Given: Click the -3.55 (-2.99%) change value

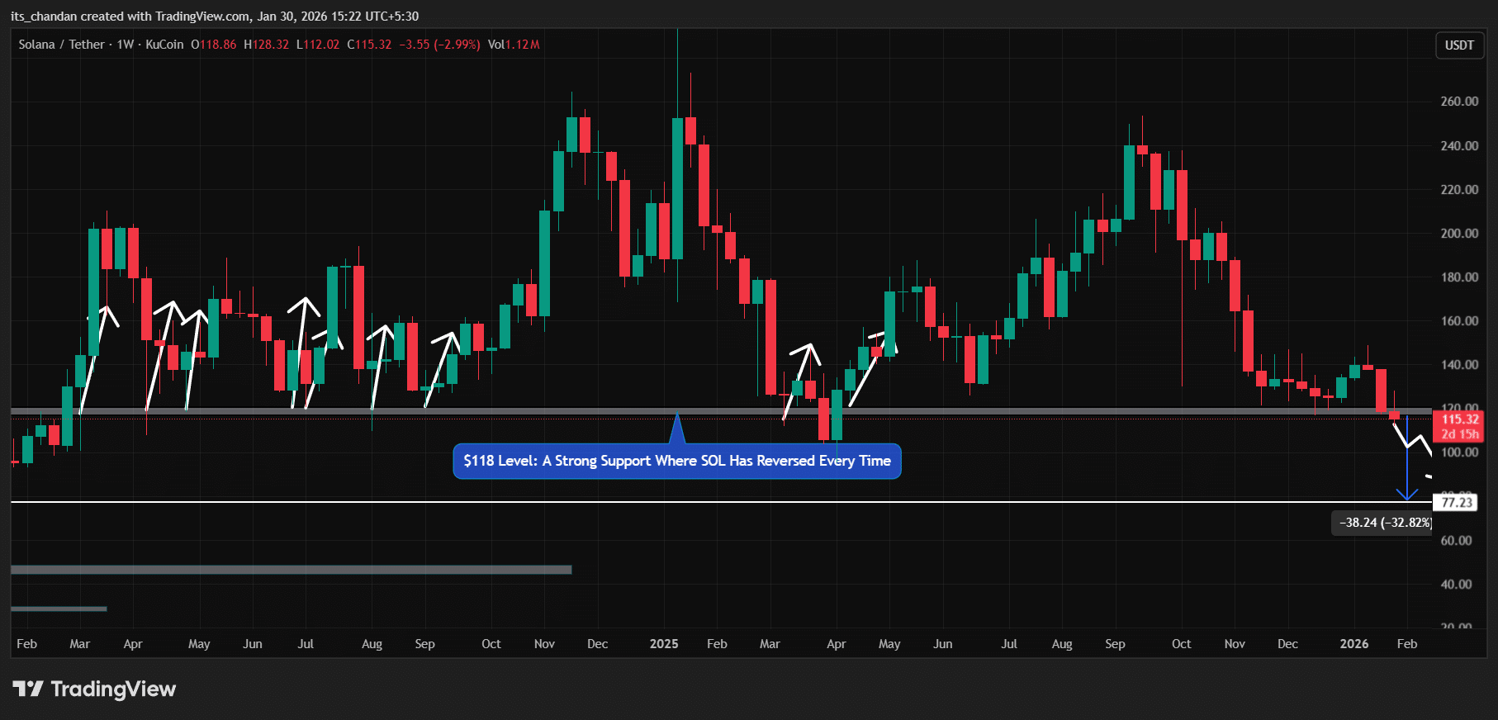Looking at the screenshot, I should (x=439, y=45).
